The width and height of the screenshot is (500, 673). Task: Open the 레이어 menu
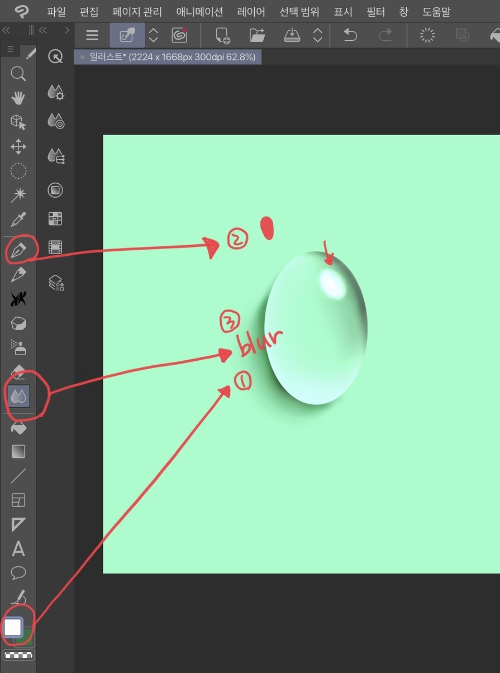[251, 12]
